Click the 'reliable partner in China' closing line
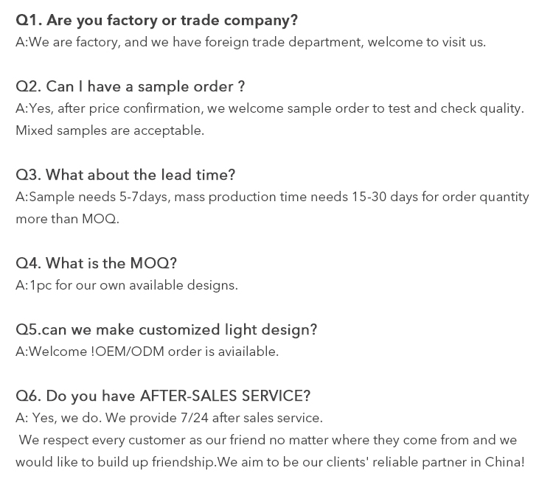Screen dimensions: 553x493 pos(270,462)
